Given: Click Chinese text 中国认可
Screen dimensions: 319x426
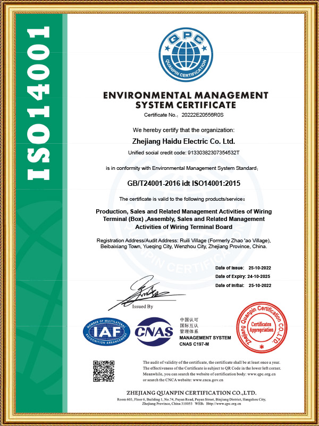Looking at the screenshot, I should coord(189,319).
